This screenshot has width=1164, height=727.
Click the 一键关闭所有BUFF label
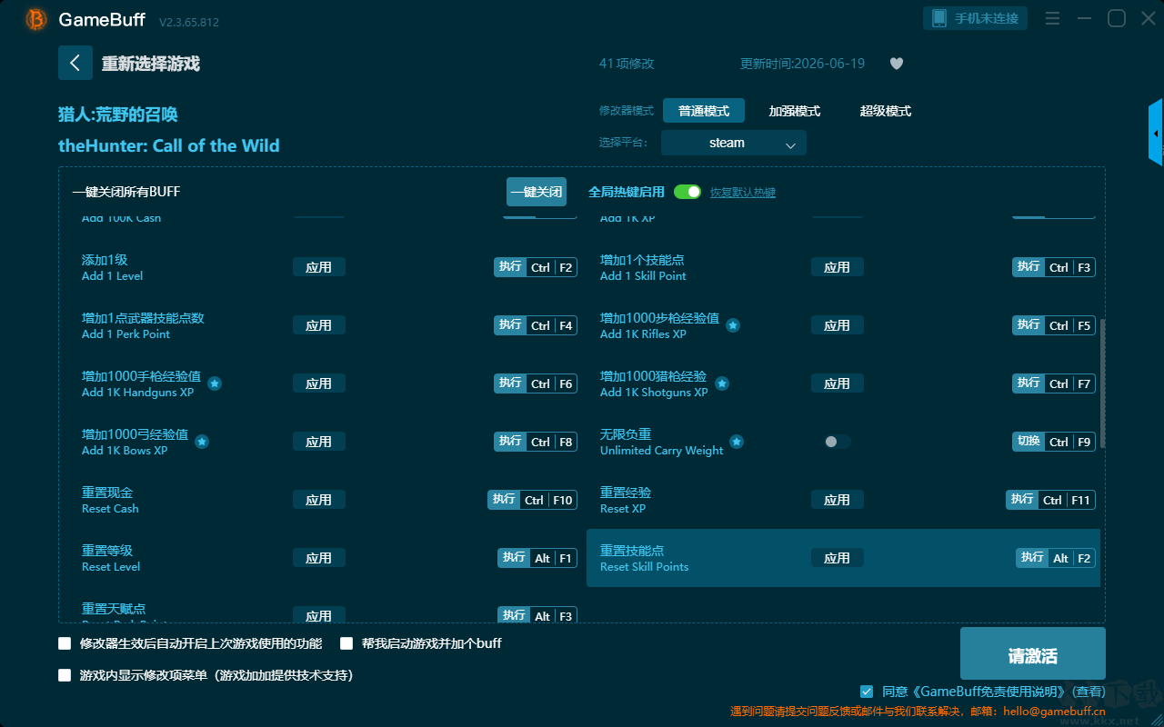[x=126, y=192]
